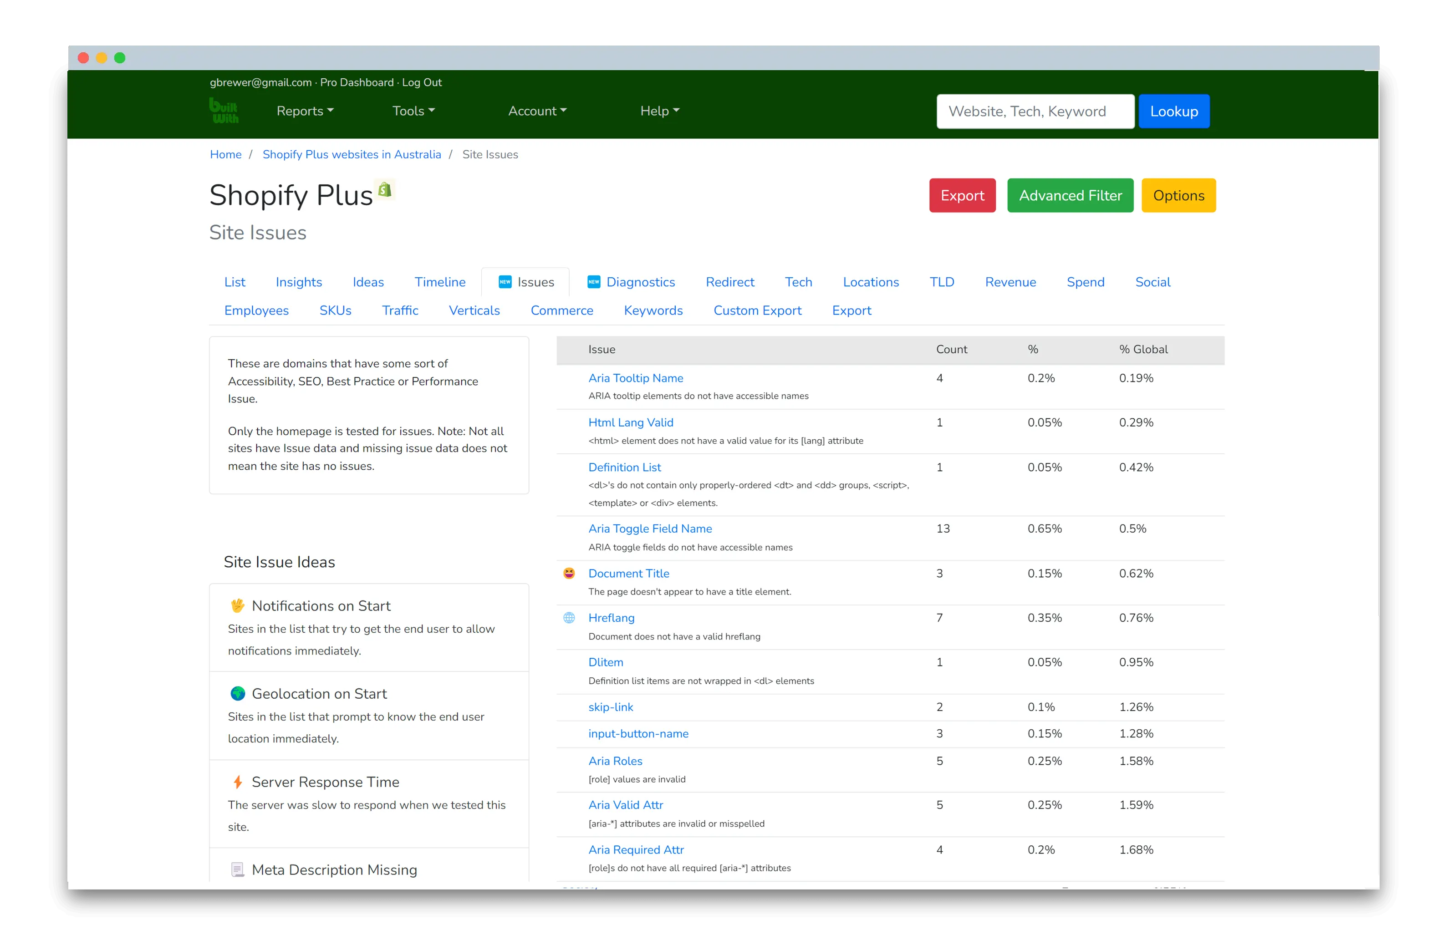The height and width of the screenshot is (935, 1448).
Task: Open the Timeline tab
Action: click(x=439, y=282)
